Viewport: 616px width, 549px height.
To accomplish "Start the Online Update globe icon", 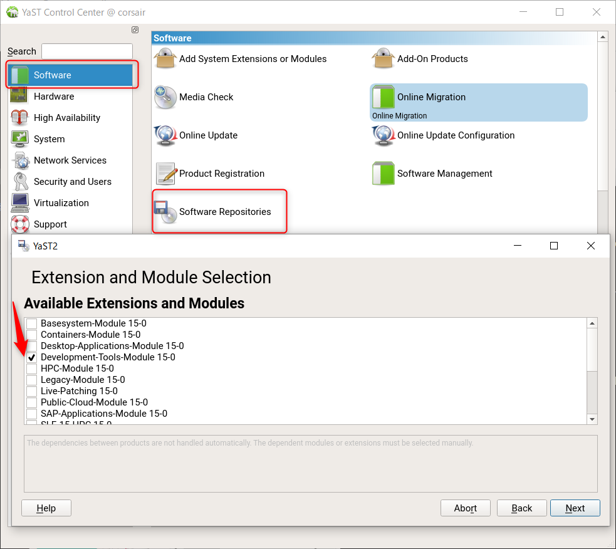I will pos(165,135).
